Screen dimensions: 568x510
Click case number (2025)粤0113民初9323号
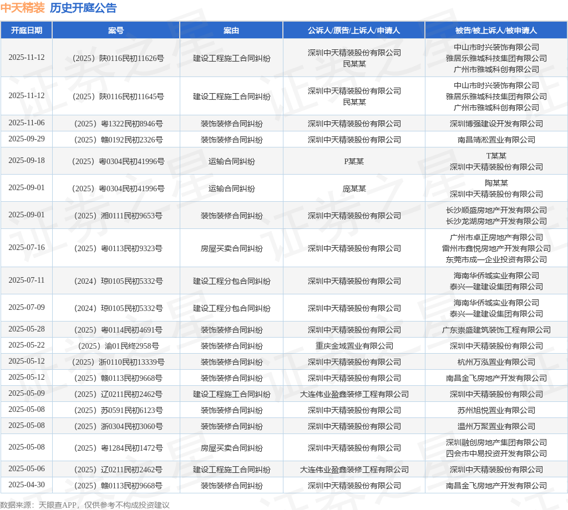(118, 249)
